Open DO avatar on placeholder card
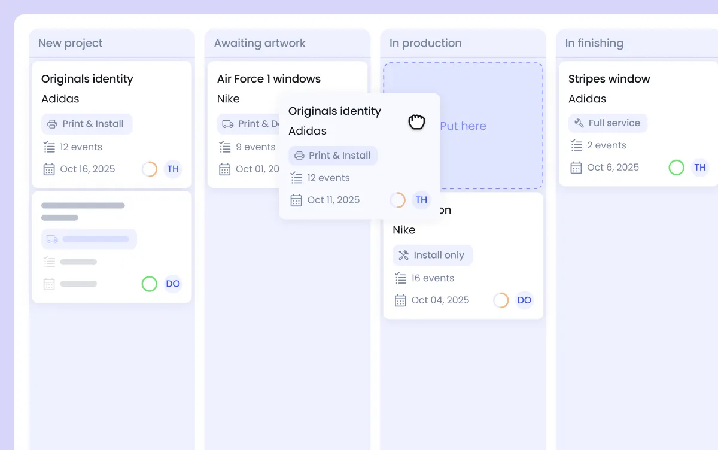The image size is (718, 450). pos(173,284)
